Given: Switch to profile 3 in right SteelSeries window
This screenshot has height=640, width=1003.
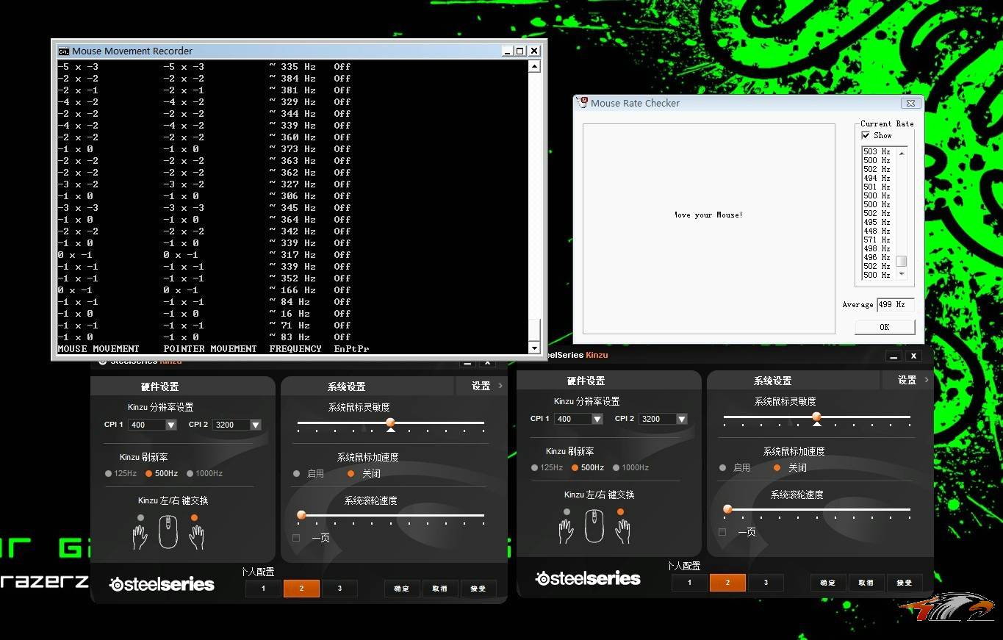Looking at the screenshot, I should pyautogui.click(x=766, y=583).
